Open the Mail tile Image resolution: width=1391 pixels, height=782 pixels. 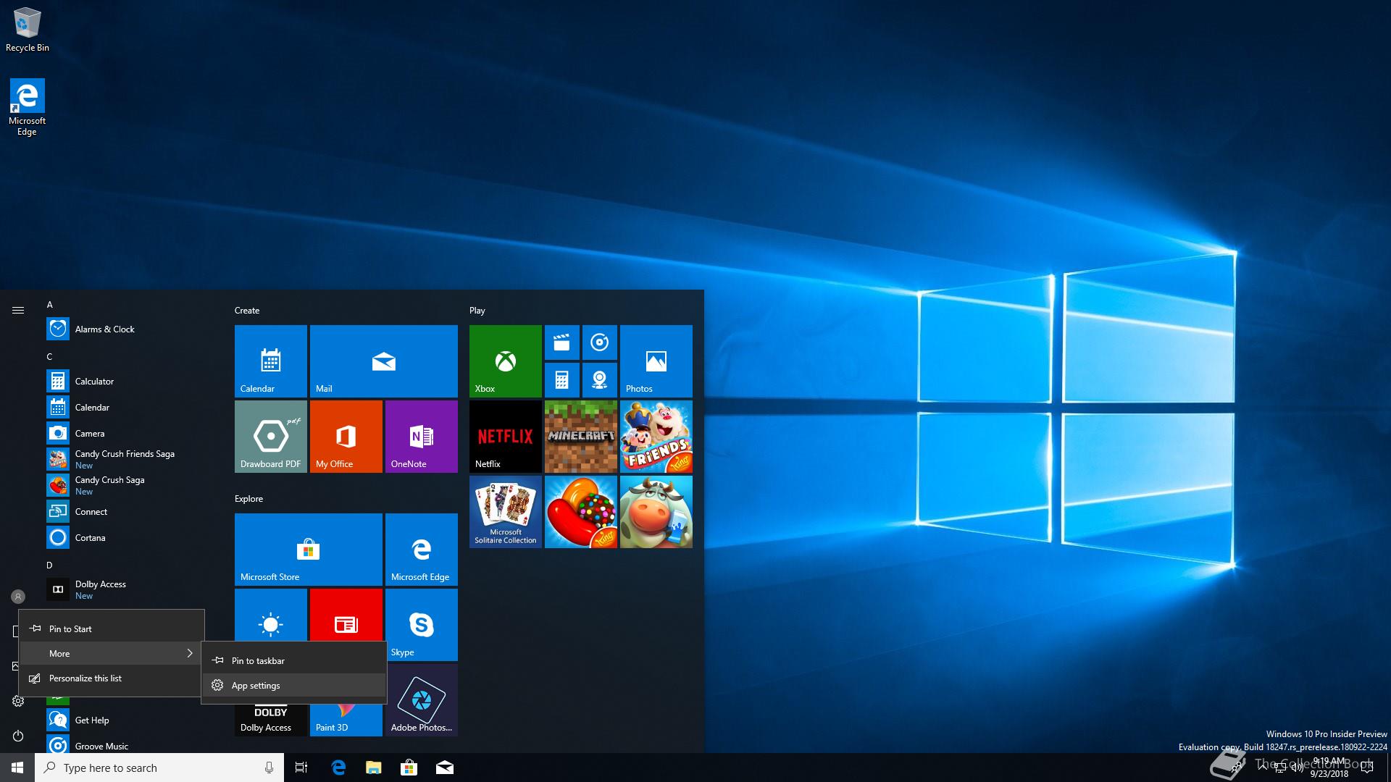(383, 361)
